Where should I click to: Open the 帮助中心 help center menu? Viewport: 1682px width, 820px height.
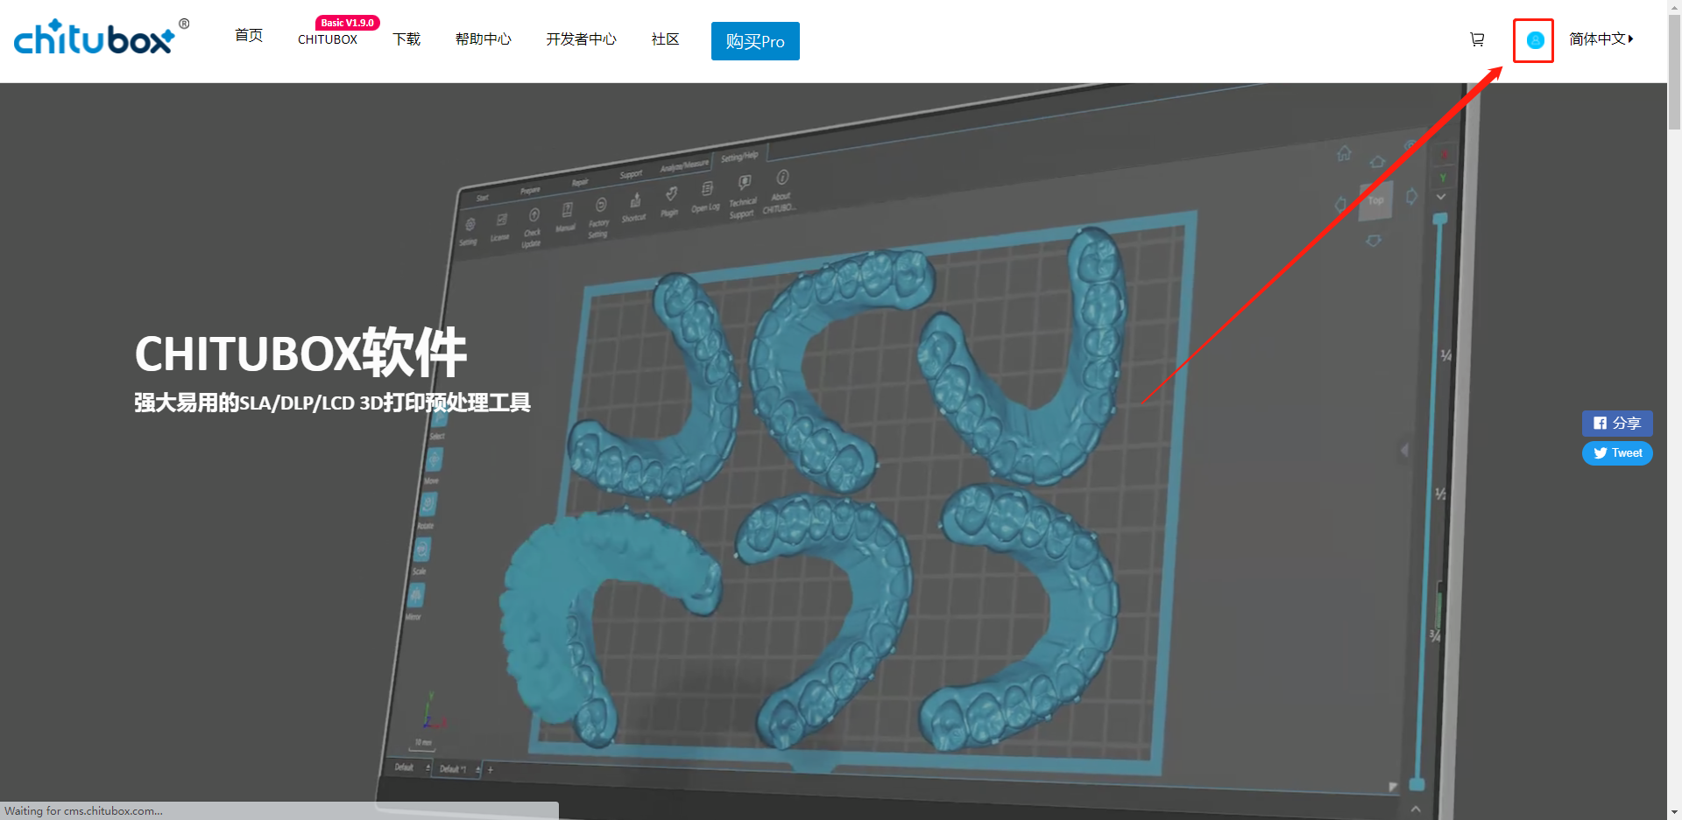pyautogui.click(x=483, y=39)
